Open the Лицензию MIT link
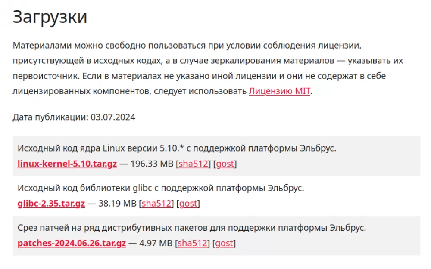This screenshot has height=269, width=431. click(280, 91)
